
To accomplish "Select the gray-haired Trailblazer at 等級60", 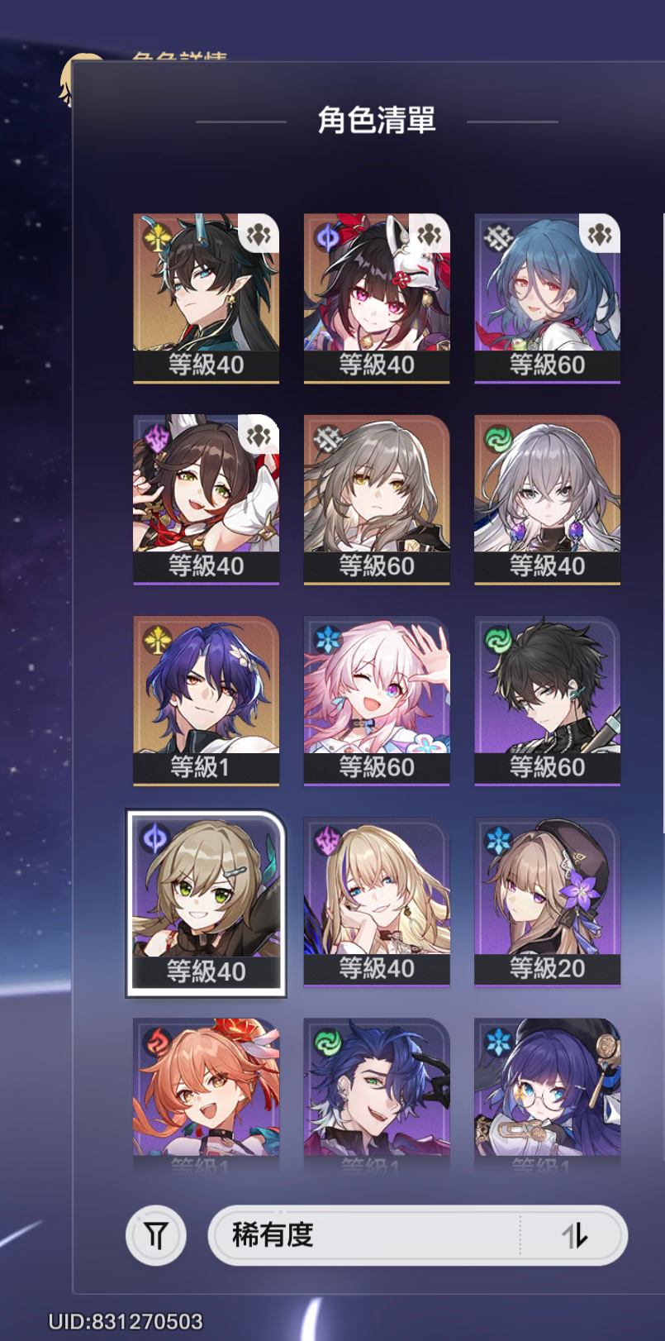I will click(x=377, y=499).
